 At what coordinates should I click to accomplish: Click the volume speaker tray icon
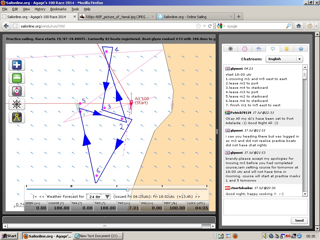(265, 236)
